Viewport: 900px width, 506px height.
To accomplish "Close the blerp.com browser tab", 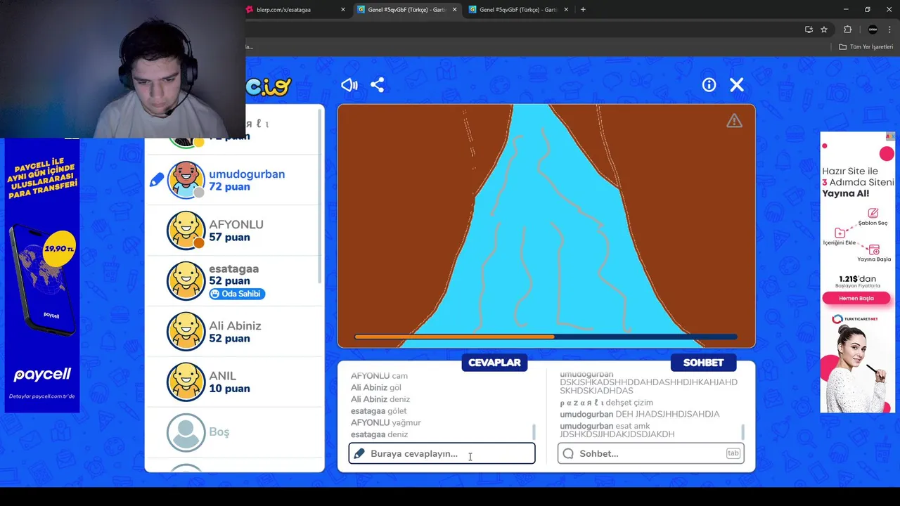I will tap(343, 10).
